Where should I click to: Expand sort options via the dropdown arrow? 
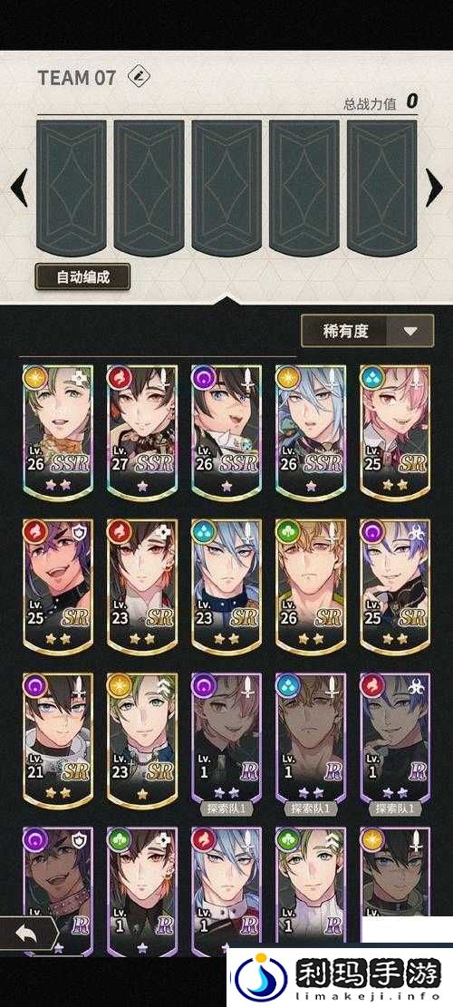coord(410,331)
